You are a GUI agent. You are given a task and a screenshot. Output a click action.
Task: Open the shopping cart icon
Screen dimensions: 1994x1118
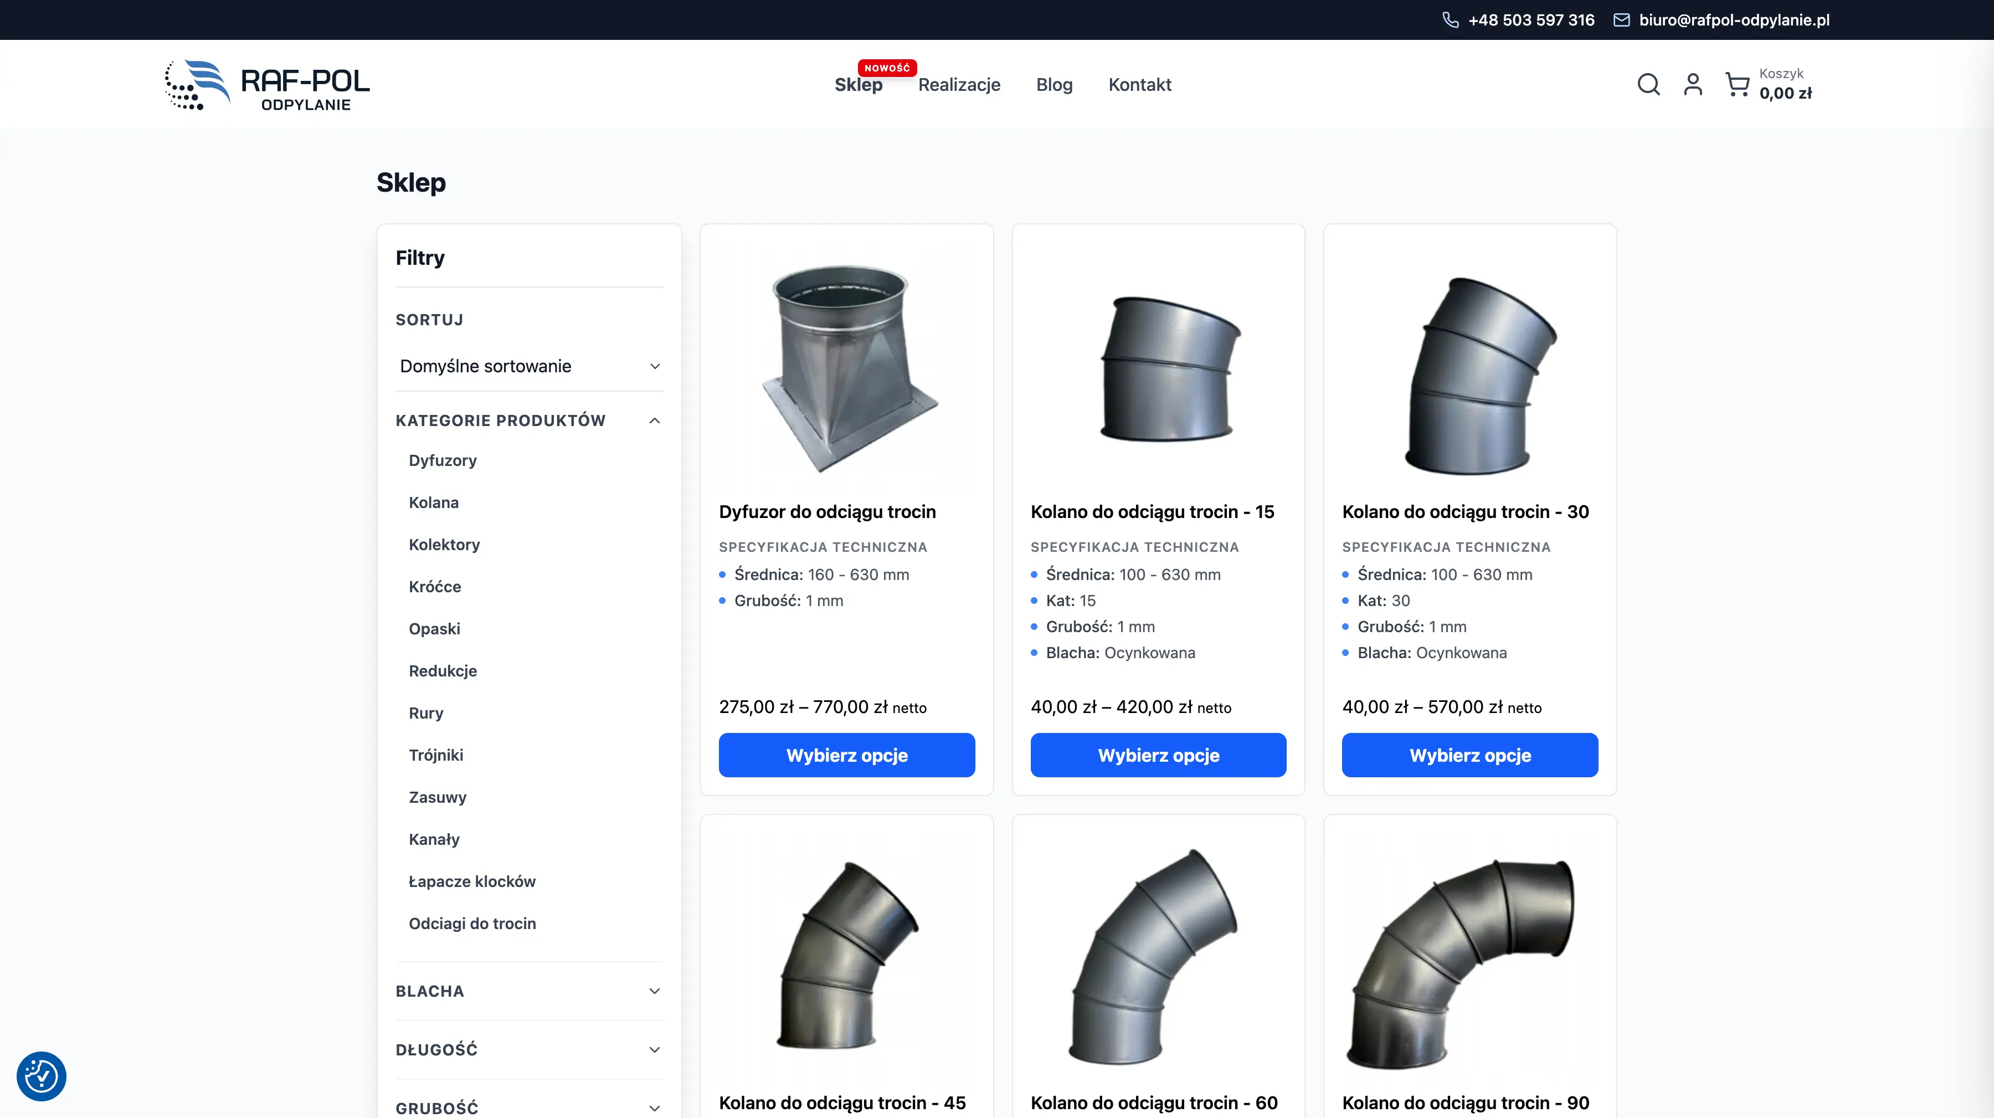(1737, 84)
